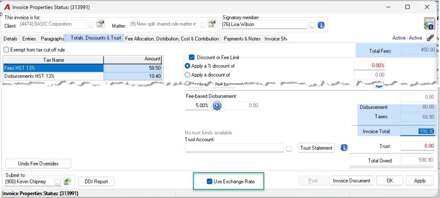Open the Entries tab

pos(29,39)
